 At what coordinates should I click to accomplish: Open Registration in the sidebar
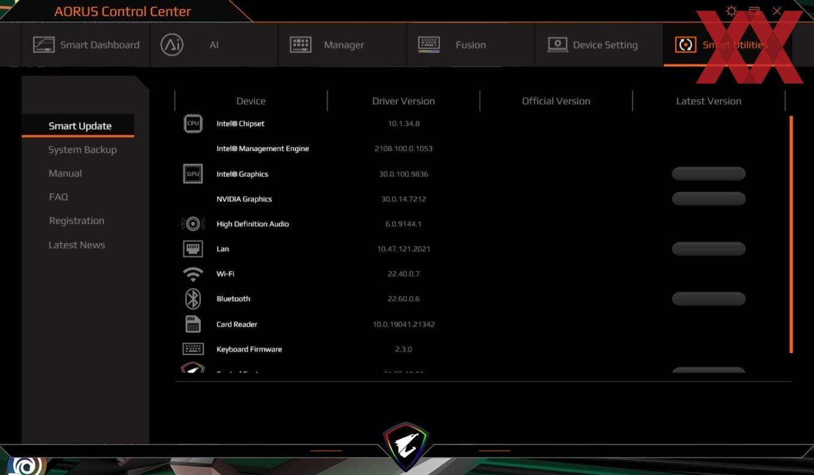(77, 221)
